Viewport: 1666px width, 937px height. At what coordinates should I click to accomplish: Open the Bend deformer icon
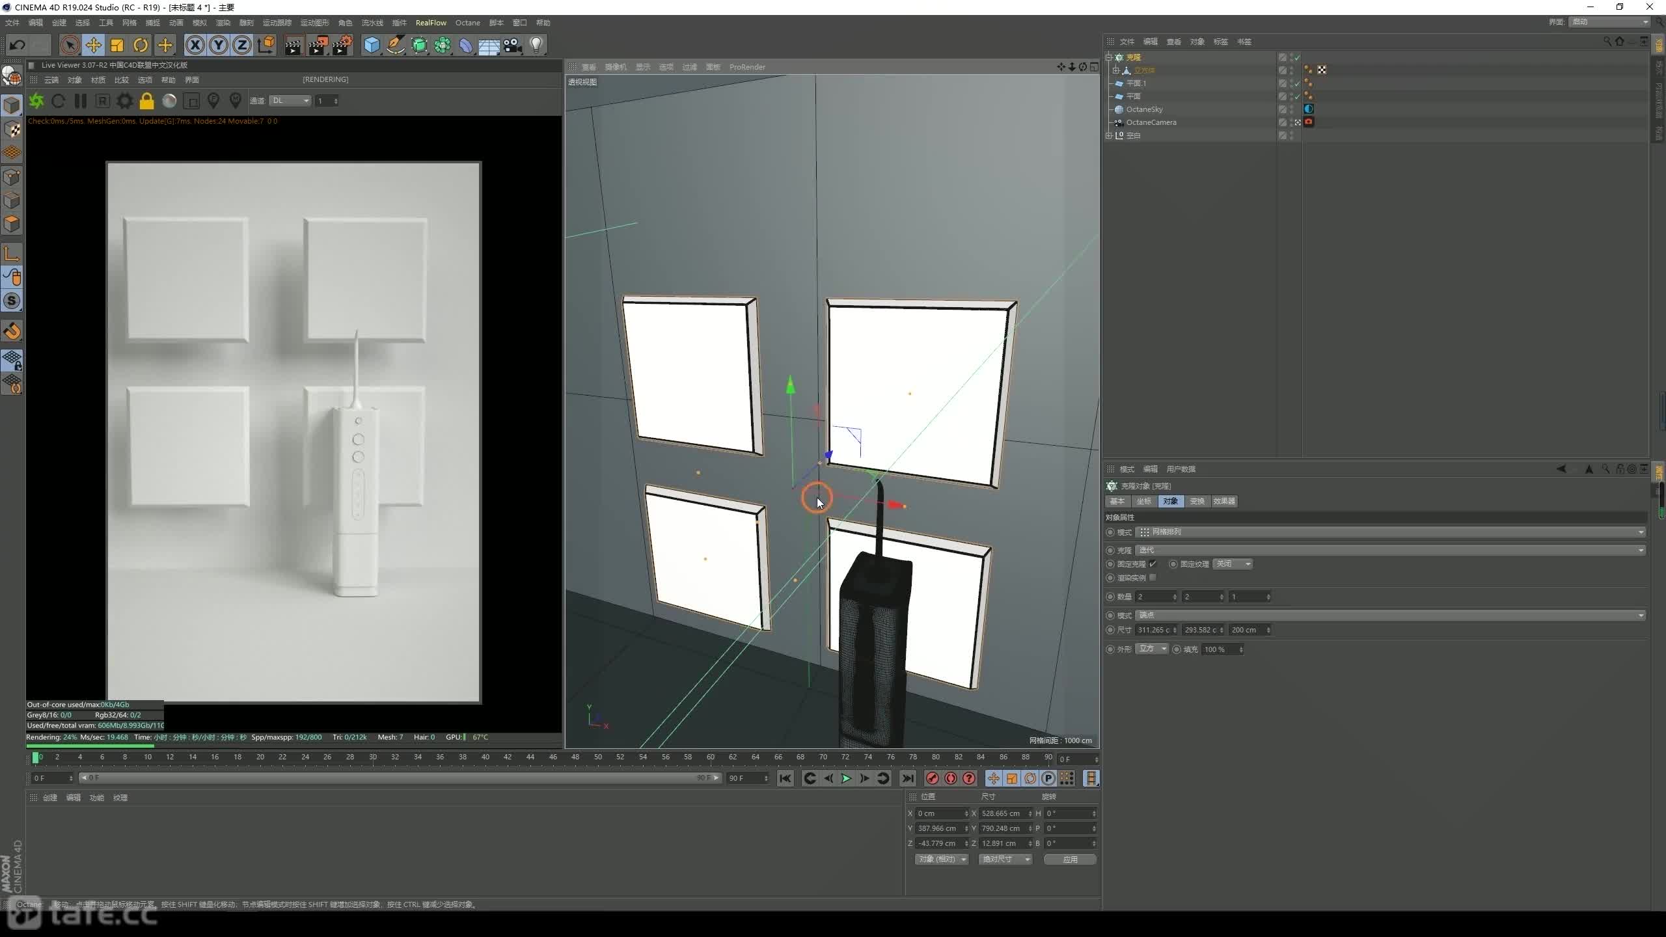[x=466, y=45]
